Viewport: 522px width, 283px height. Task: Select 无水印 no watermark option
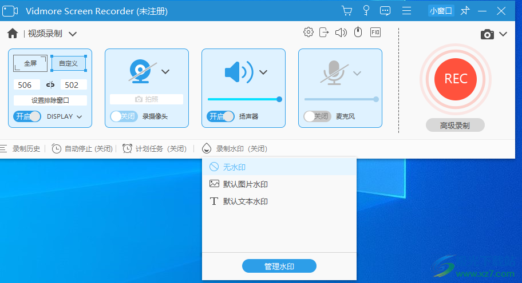pos(279,167)
